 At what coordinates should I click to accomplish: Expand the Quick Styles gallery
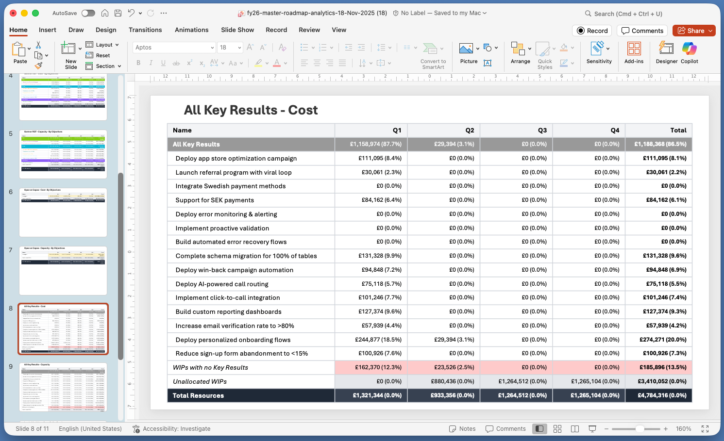click(545, 53)
